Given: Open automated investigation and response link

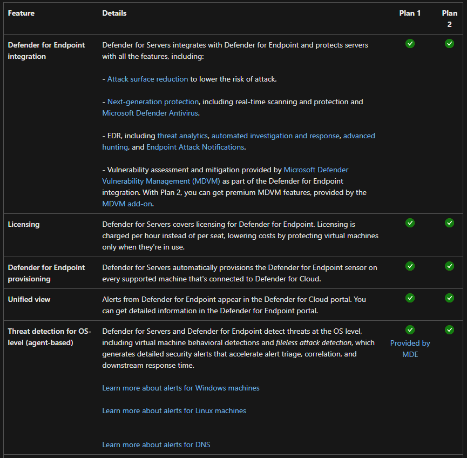Looking at the screenshot, I should coord(275,136).
